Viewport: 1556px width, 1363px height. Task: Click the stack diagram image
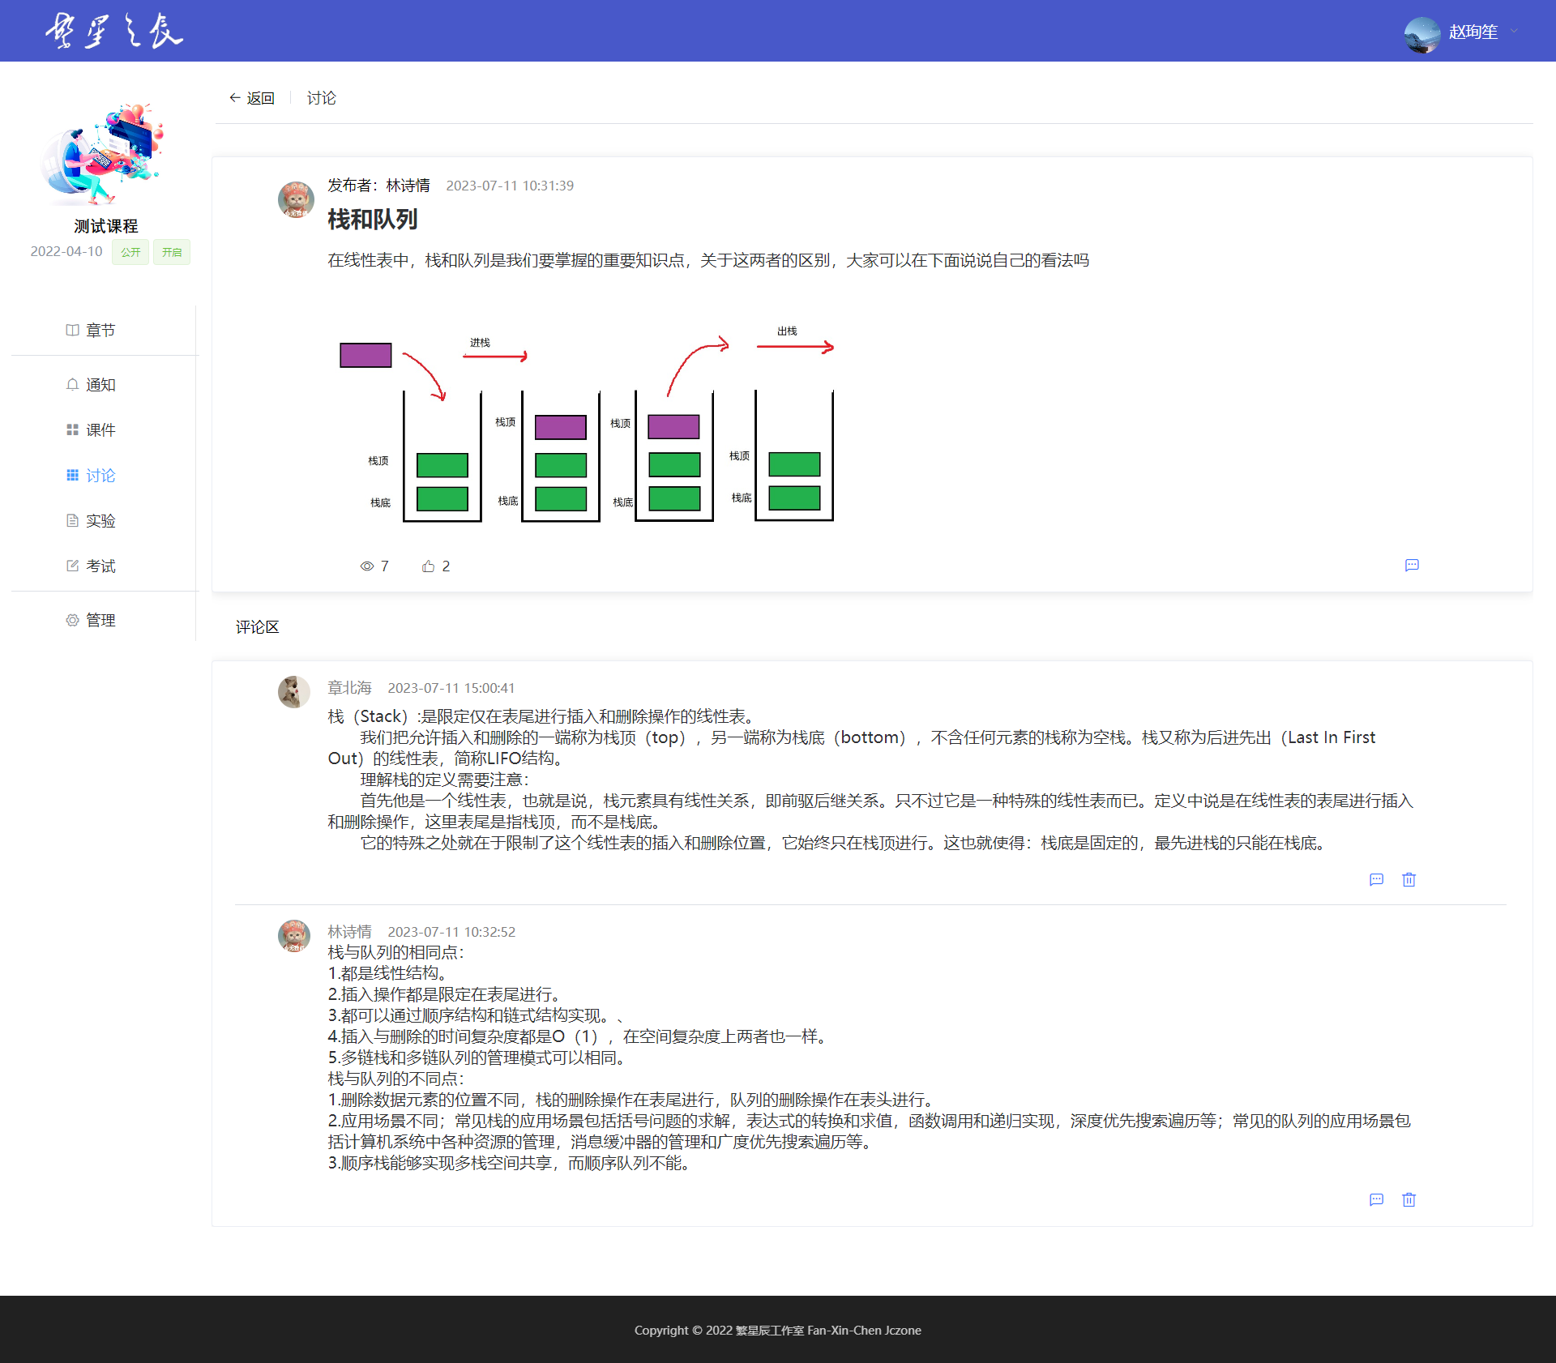(588, 425)
